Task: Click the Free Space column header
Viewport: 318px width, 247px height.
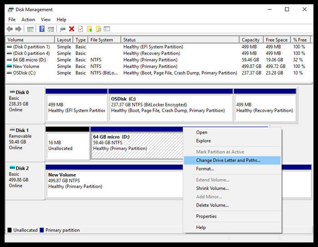Action: coord(277,40)
